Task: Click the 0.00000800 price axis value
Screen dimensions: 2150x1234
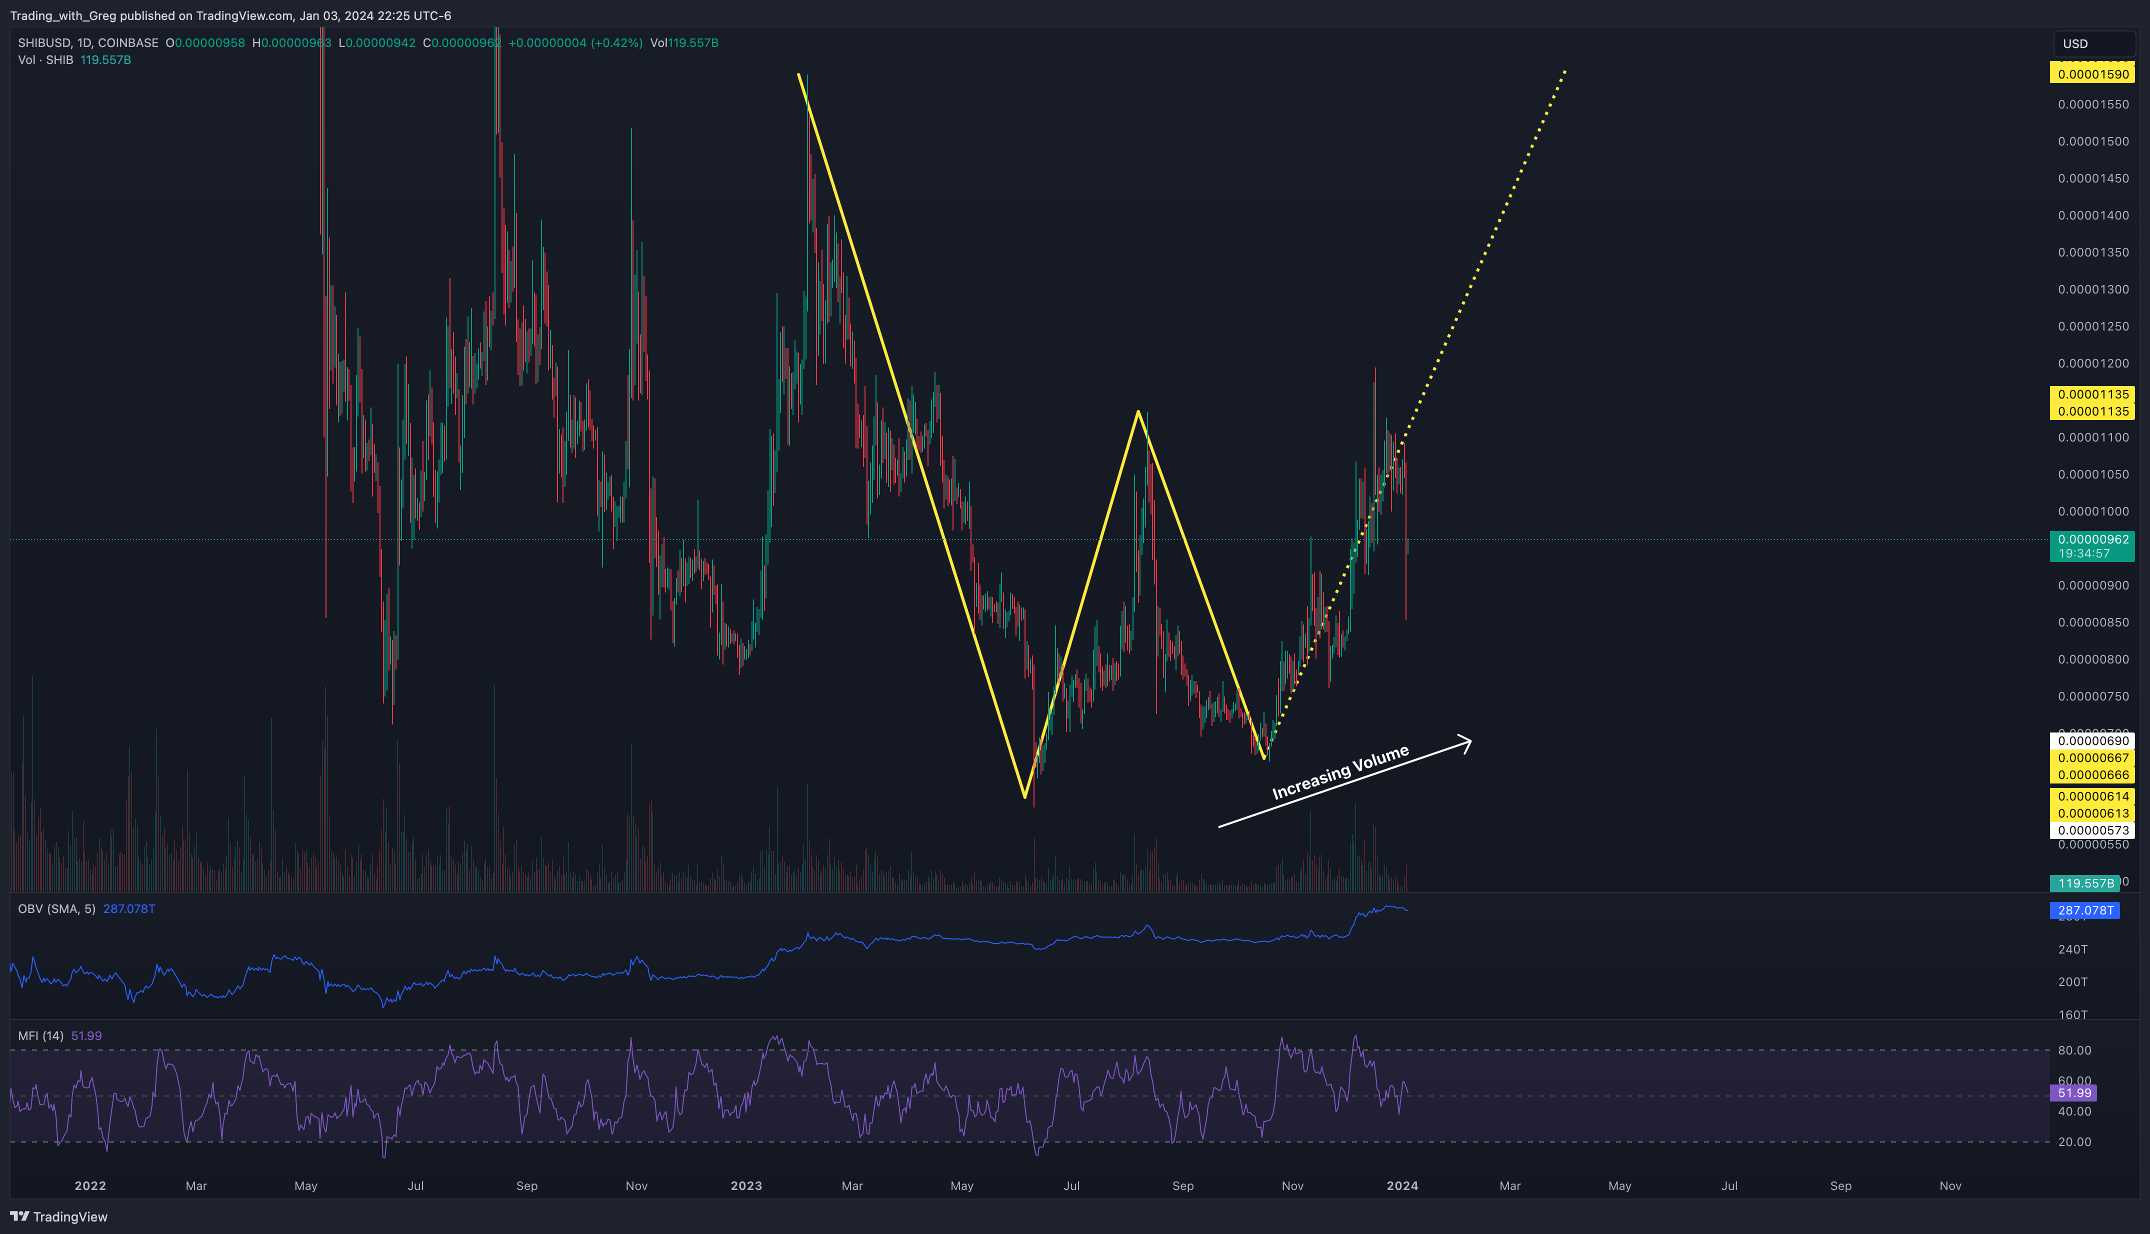Action: (2093, 659)
